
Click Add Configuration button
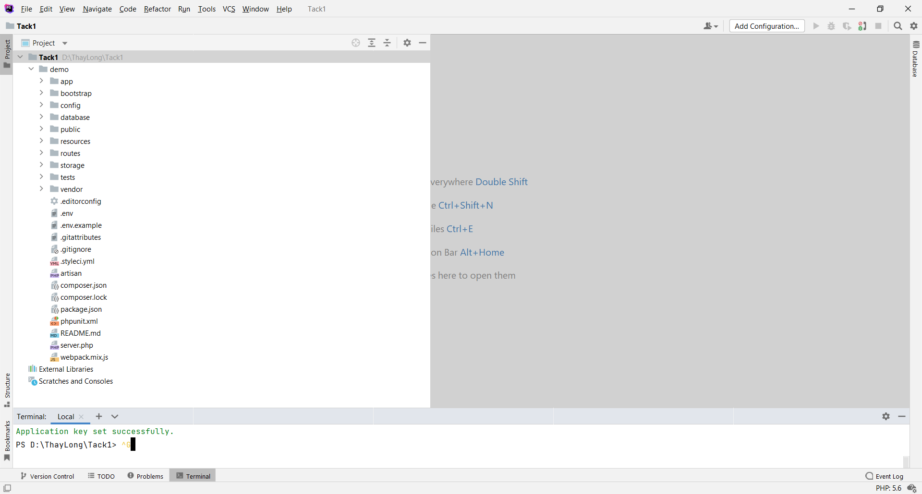click(x=767, y=26)
